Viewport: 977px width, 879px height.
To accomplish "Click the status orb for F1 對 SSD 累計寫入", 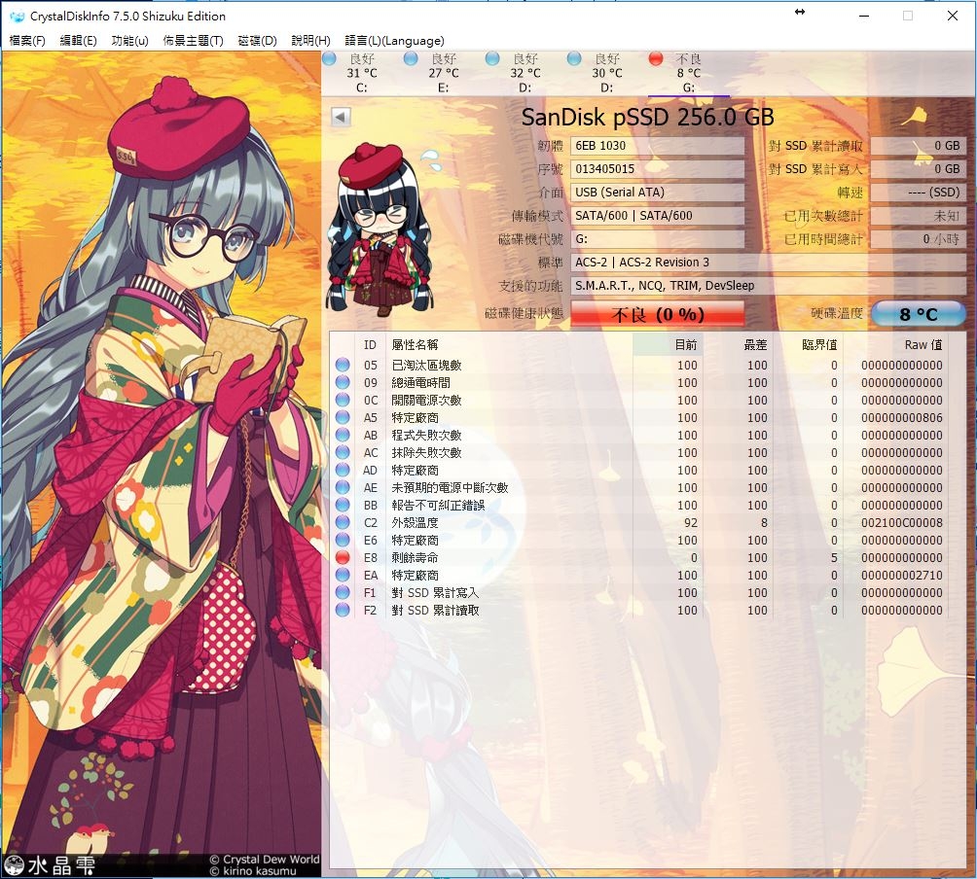I will coord(343,592).
